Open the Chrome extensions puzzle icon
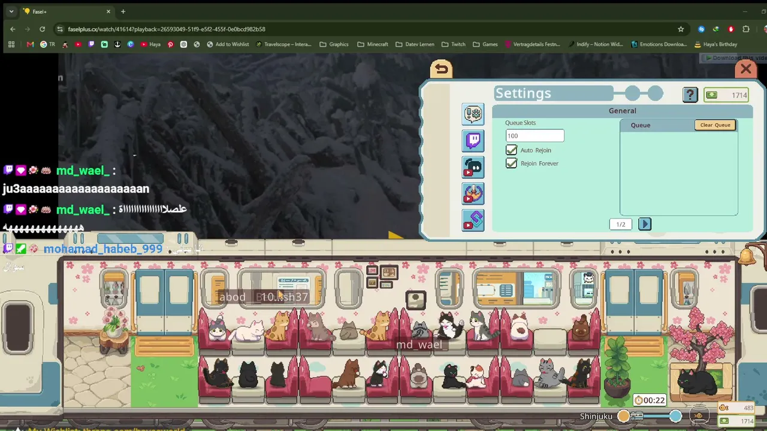This screenshot has height=431, width=767. [746, 29]
